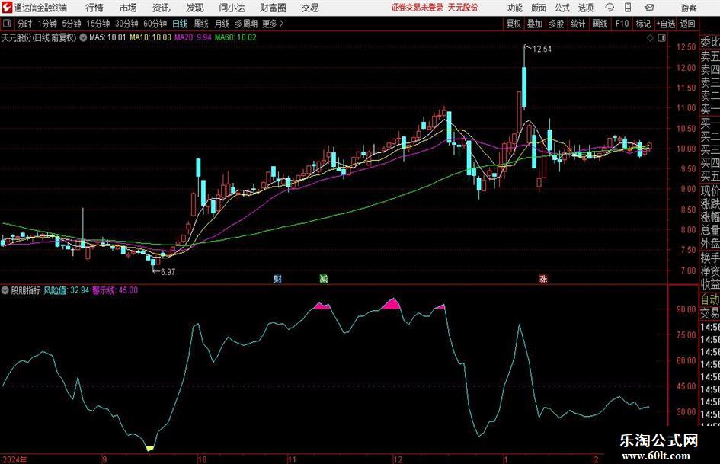Click the 风险值: 32.94 indicator label
Screen dimensions: 720x464
click(66, 290)
